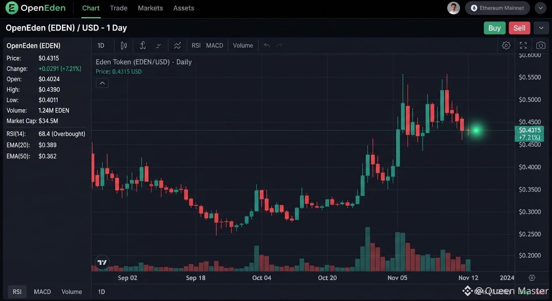Image resolution: width=552 pixels, height=301 pixels.
Task: Collapse the chart legend with chevron button
Action: pos(102,83)
